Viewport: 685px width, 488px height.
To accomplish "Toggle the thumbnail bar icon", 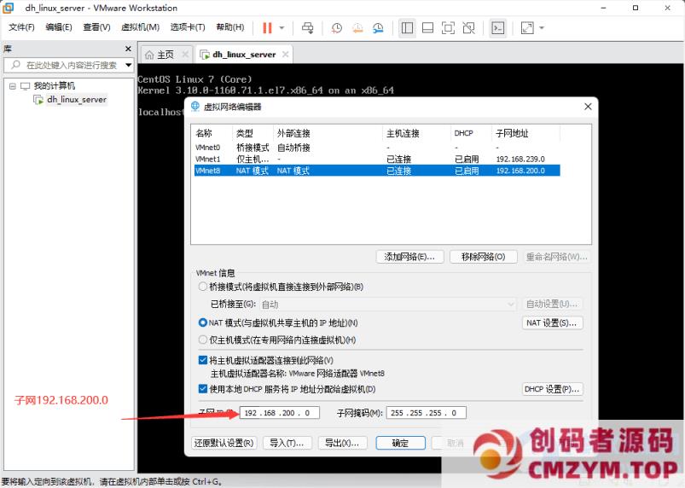I will point(427,28).
